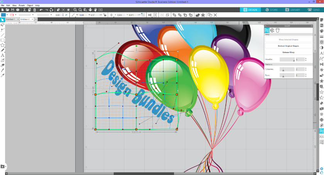Close the Untitled-2 tab
Screen dimensions: 324x175
pos(32,19)
